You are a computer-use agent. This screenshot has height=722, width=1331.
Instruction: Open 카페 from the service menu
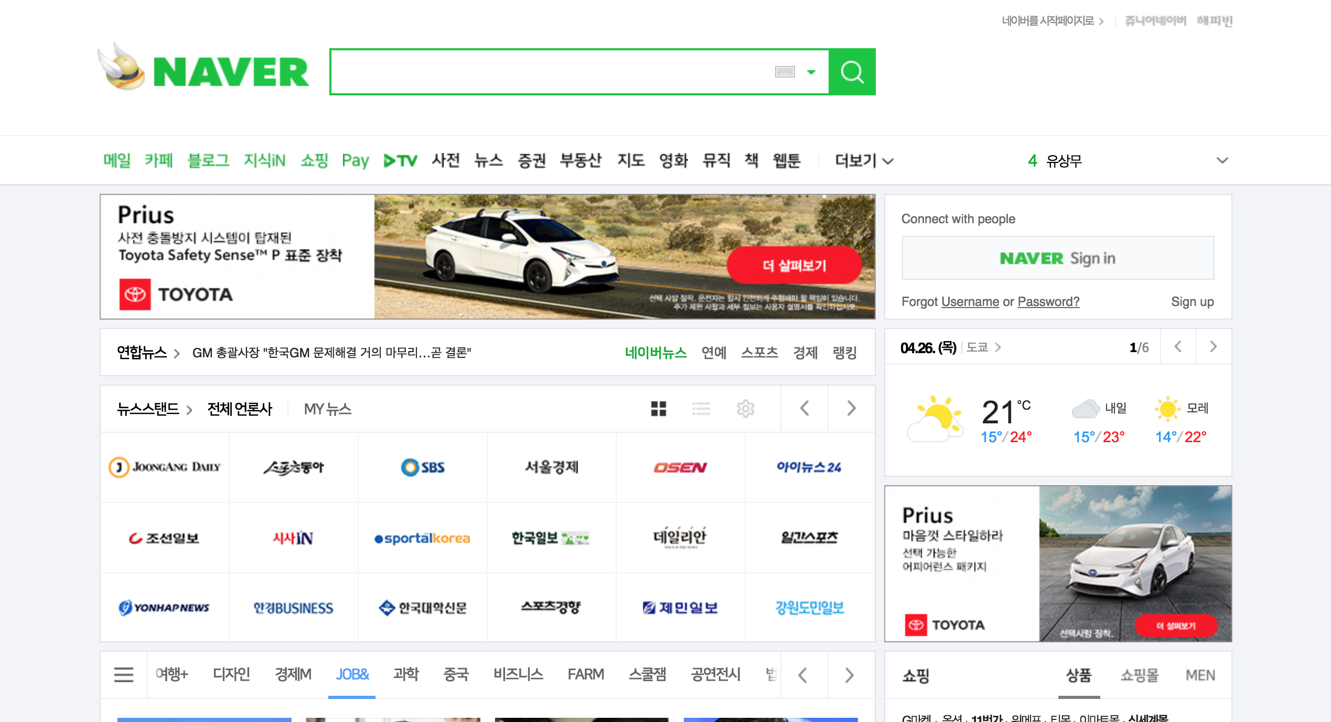pos(159,160)
